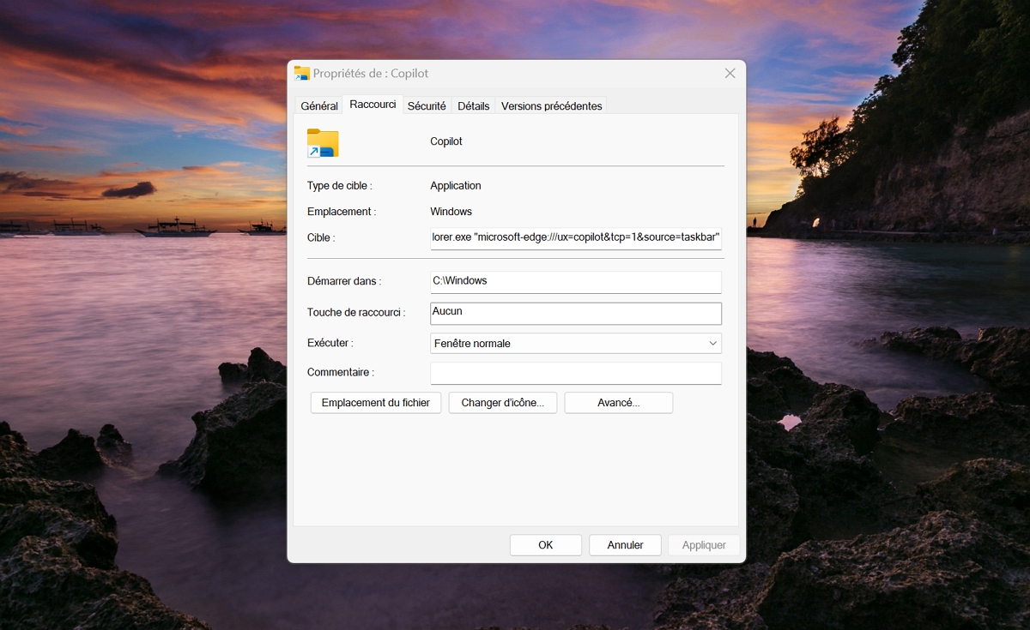Click the Démarrer dans label
The image size is (1030, 630).
pos(344,281)
